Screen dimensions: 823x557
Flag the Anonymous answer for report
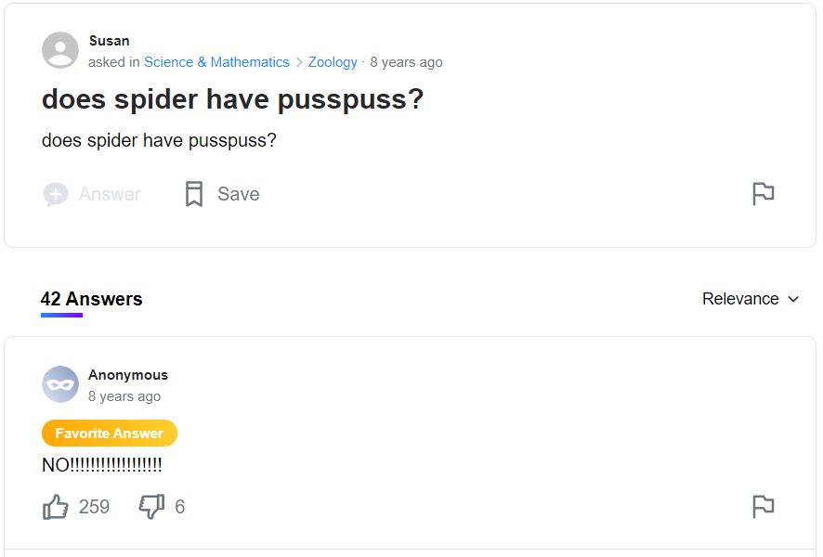(x=763, y=506)
